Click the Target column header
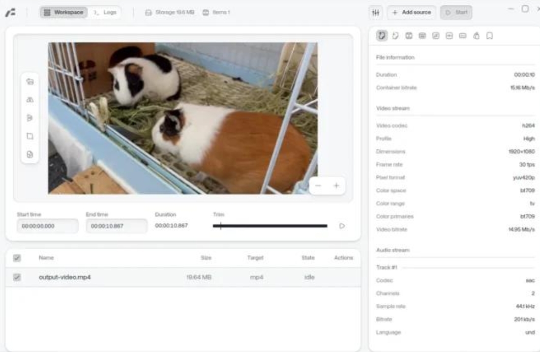 (255, 258)
